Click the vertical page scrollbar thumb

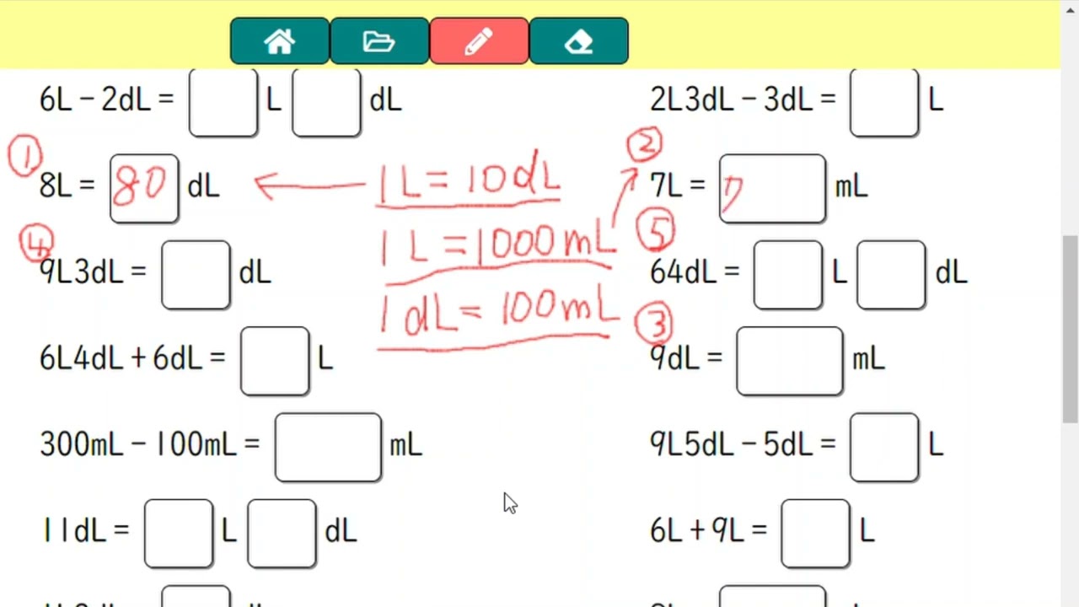(x=1069, y=329)
